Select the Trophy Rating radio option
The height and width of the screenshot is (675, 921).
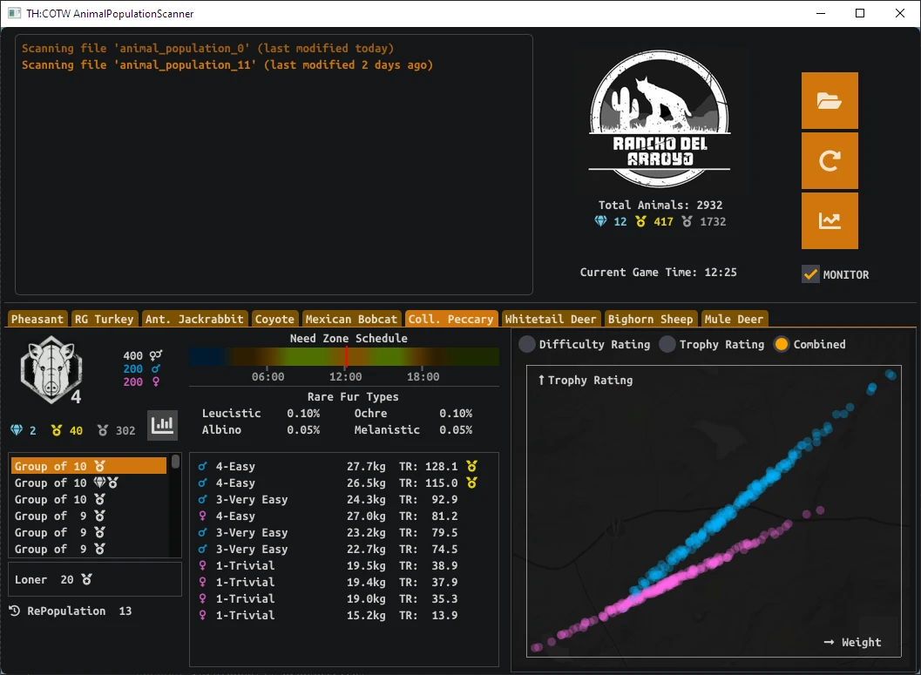pyautogui.click(x=667, y=344)
